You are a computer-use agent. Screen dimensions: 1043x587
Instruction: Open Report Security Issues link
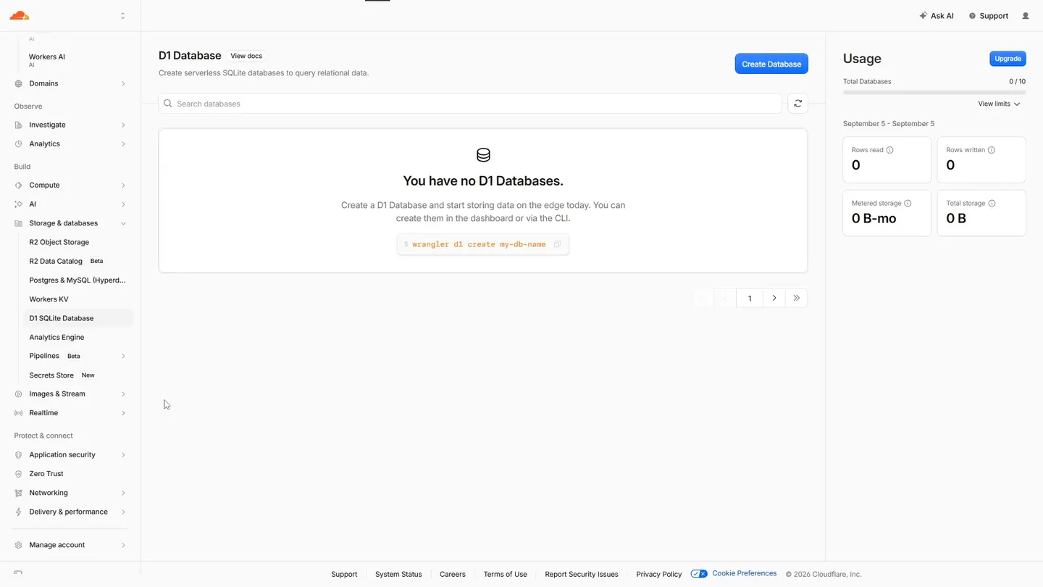pos(582,575)
